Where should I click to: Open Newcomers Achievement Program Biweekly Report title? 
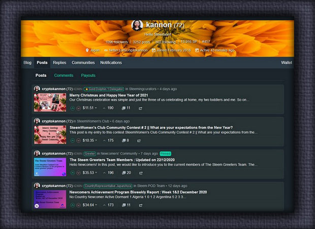click(138, 192)
